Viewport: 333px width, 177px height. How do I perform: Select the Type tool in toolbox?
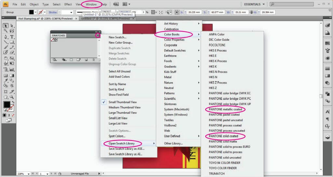point(12,37)
